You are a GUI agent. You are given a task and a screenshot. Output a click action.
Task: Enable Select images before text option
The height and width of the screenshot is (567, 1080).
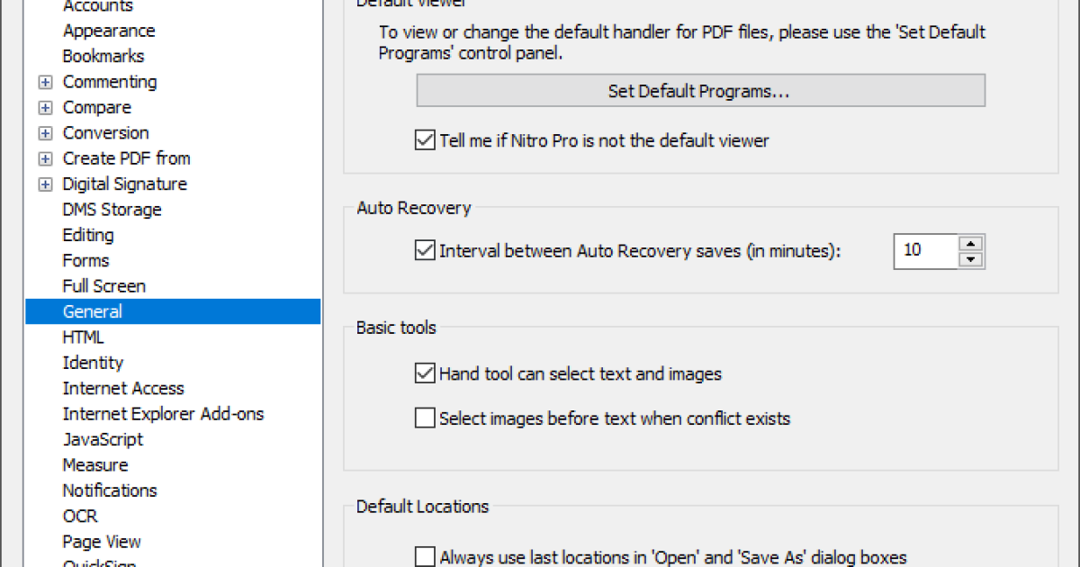click(425, 418)
